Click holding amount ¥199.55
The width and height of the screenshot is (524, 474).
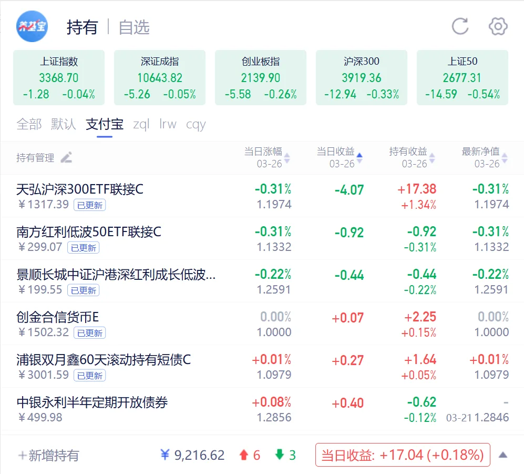click(40, 290)
